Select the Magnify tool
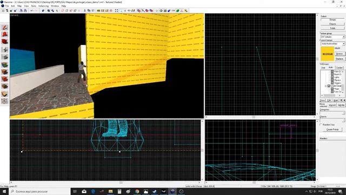Image resolution: width=346 pixels, height=195 pixels. [5, 35]
